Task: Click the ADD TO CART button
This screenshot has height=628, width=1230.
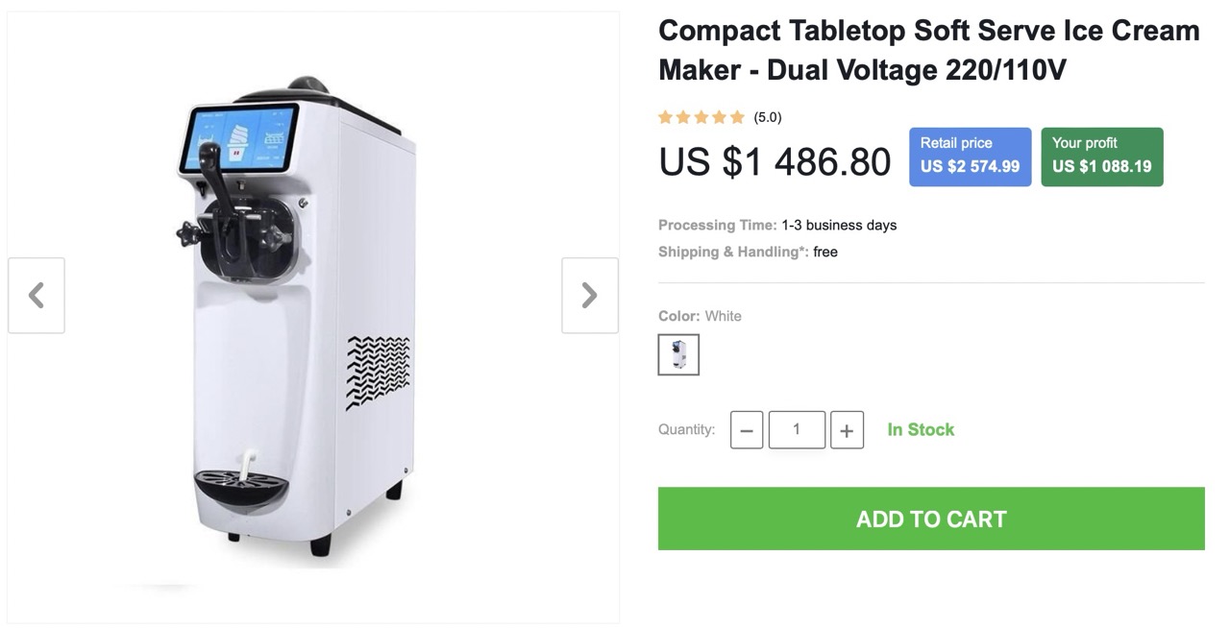Action: tap(930, 519)
